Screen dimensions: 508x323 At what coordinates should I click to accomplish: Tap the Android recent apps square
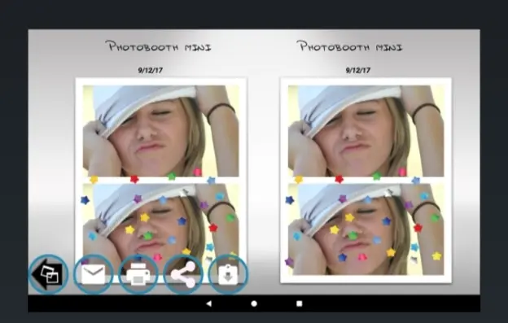coord(300,303)
